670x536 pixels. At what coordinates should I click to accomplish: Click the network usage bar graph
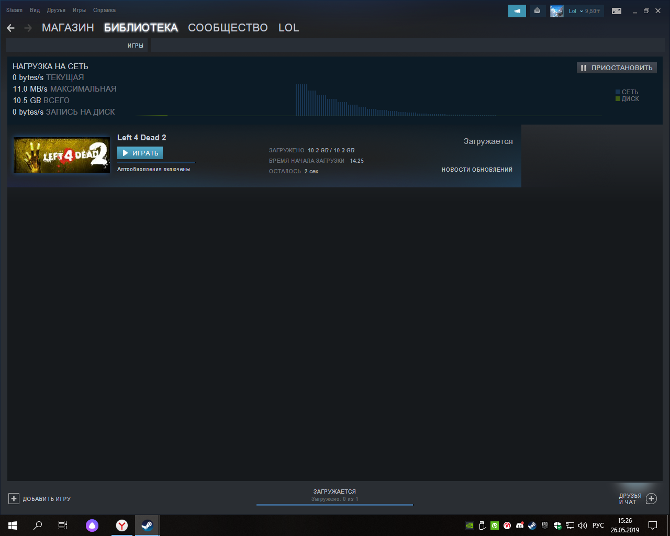click(x=370, y=99)
